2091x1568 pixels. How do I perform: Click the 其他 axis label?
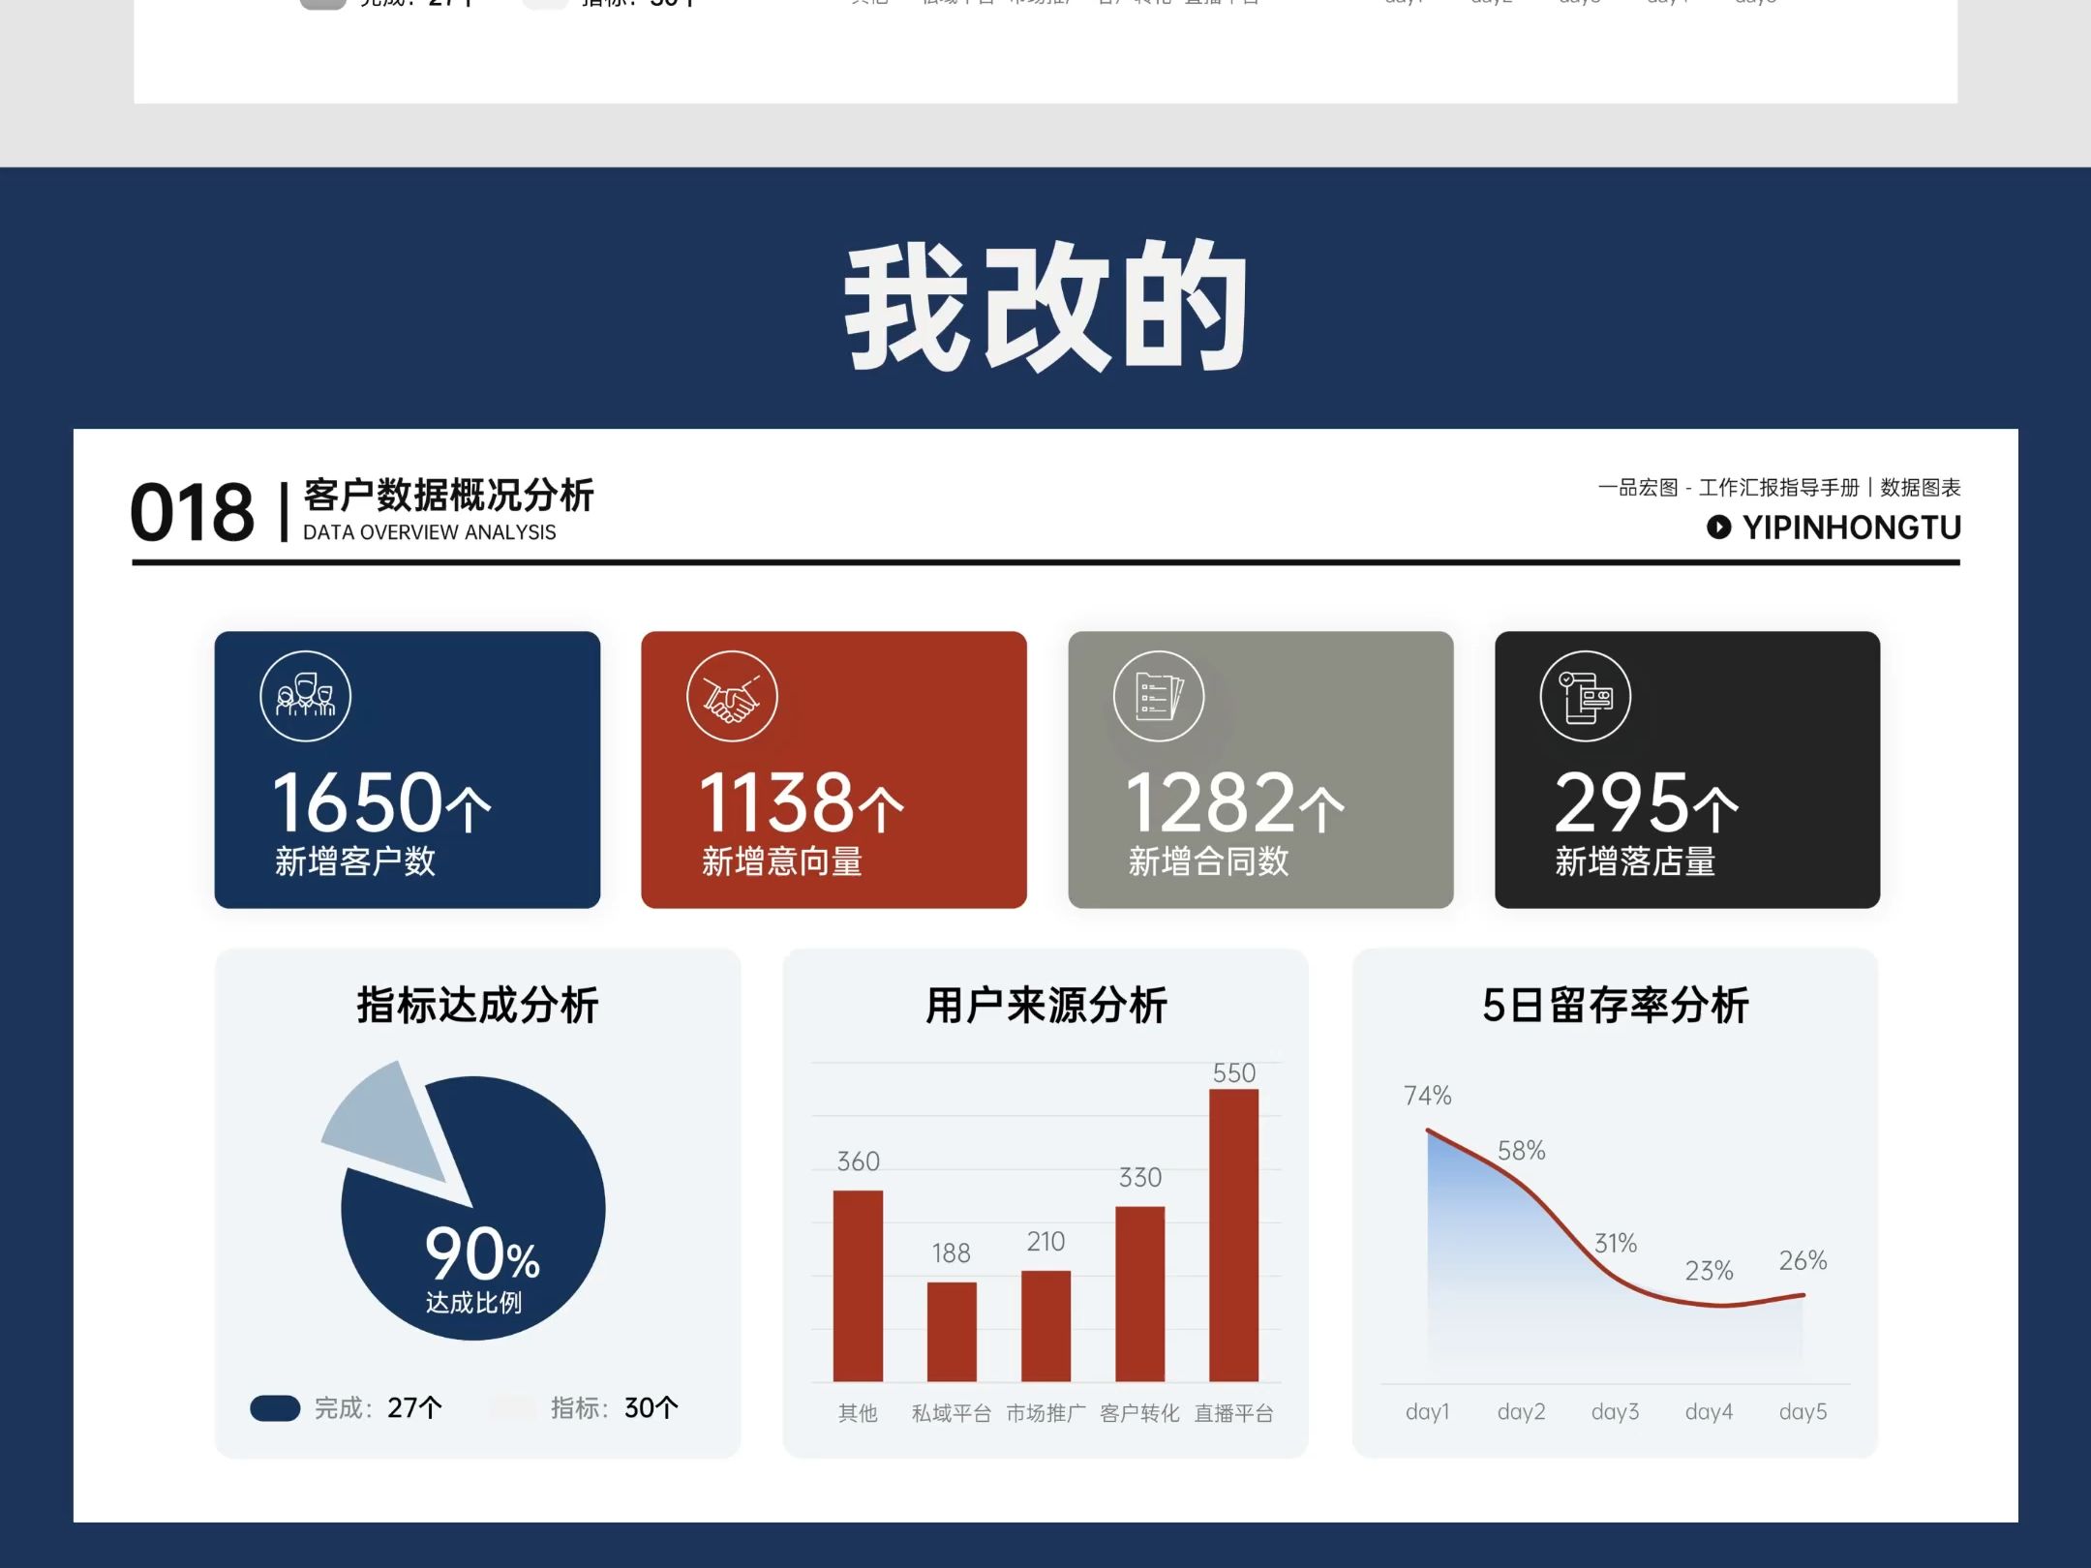coord(858,1413)
